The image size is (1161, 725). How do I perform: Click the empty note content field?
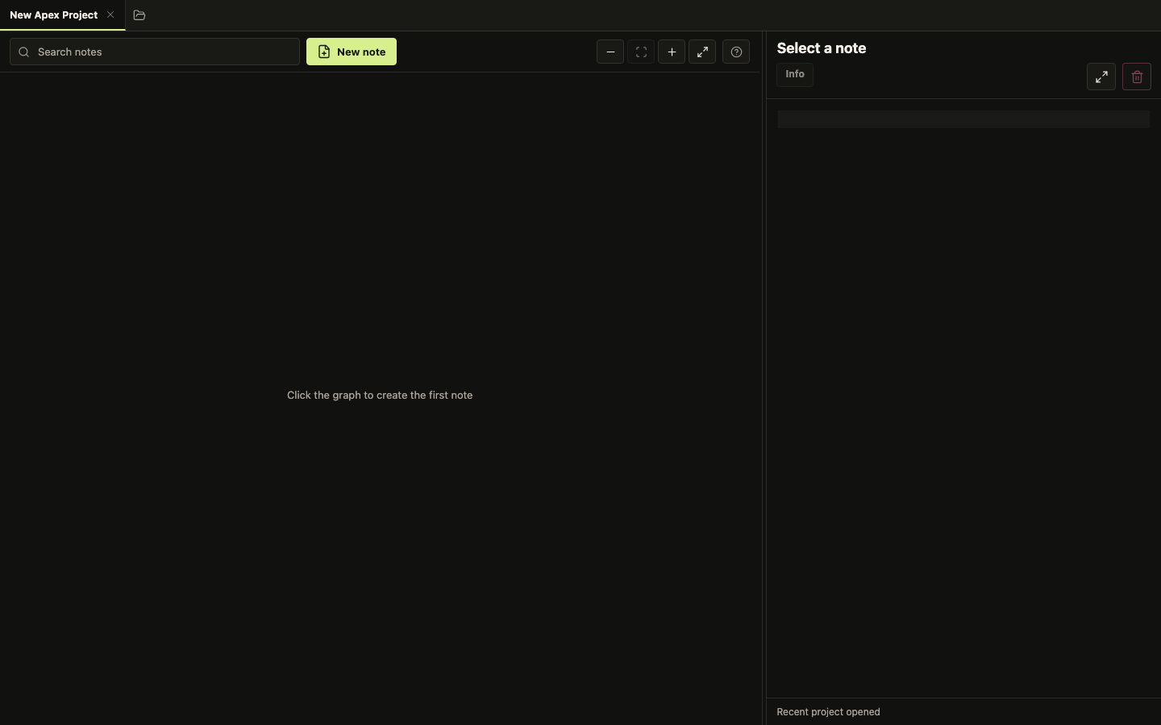click(x=963, y=119)
